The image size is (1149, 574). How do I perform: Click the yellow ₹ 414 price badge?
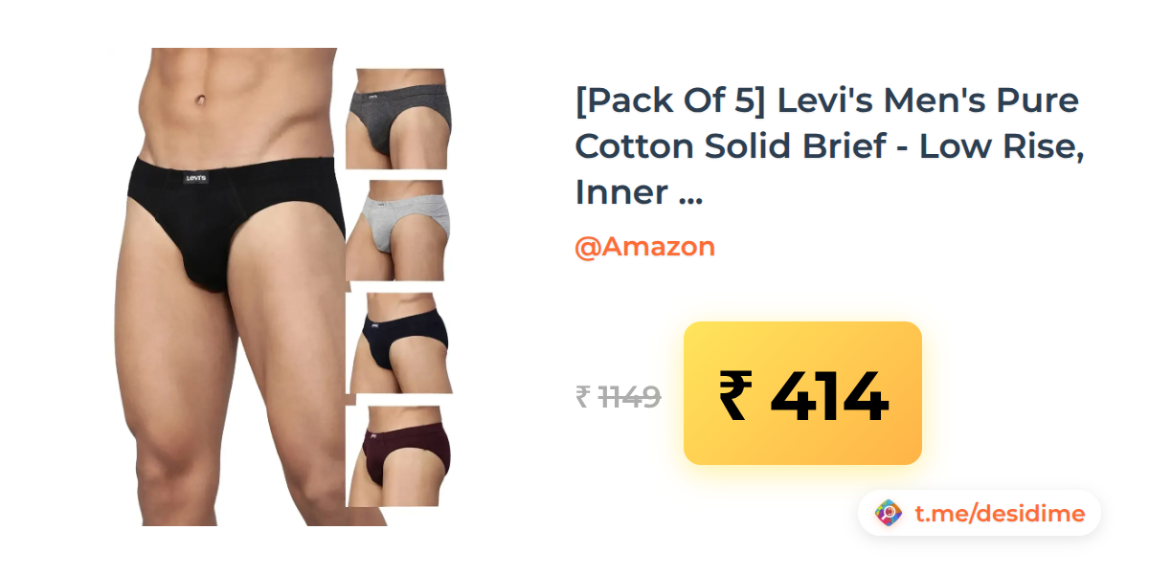click(802, 393)
